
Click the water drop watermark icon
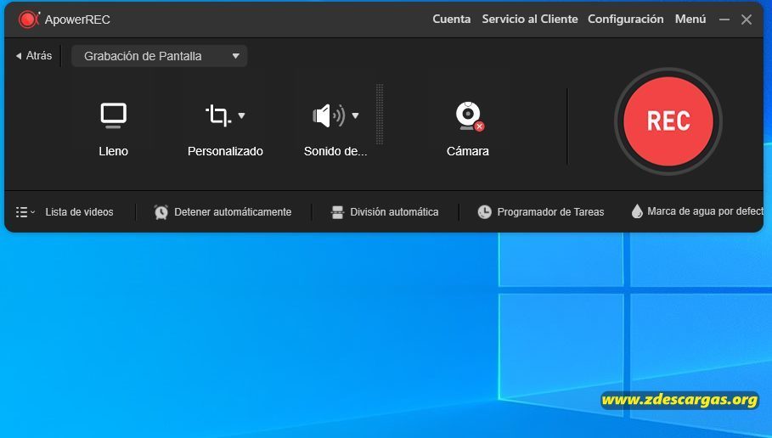(637, 211)
